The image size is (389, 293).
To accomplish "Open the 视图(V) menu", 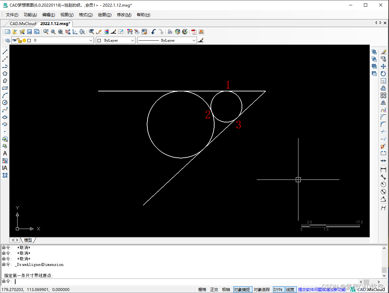I will point(67,15).
